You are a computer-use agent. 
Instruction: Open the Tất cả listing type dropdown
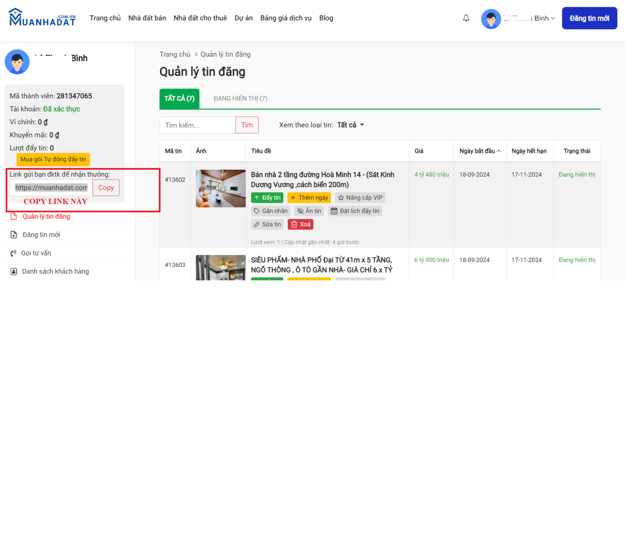tap(350, 125)
